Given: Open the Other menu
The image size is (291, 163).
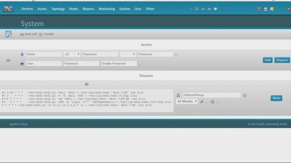Looking at the screenshot, I should pos(150,9).
